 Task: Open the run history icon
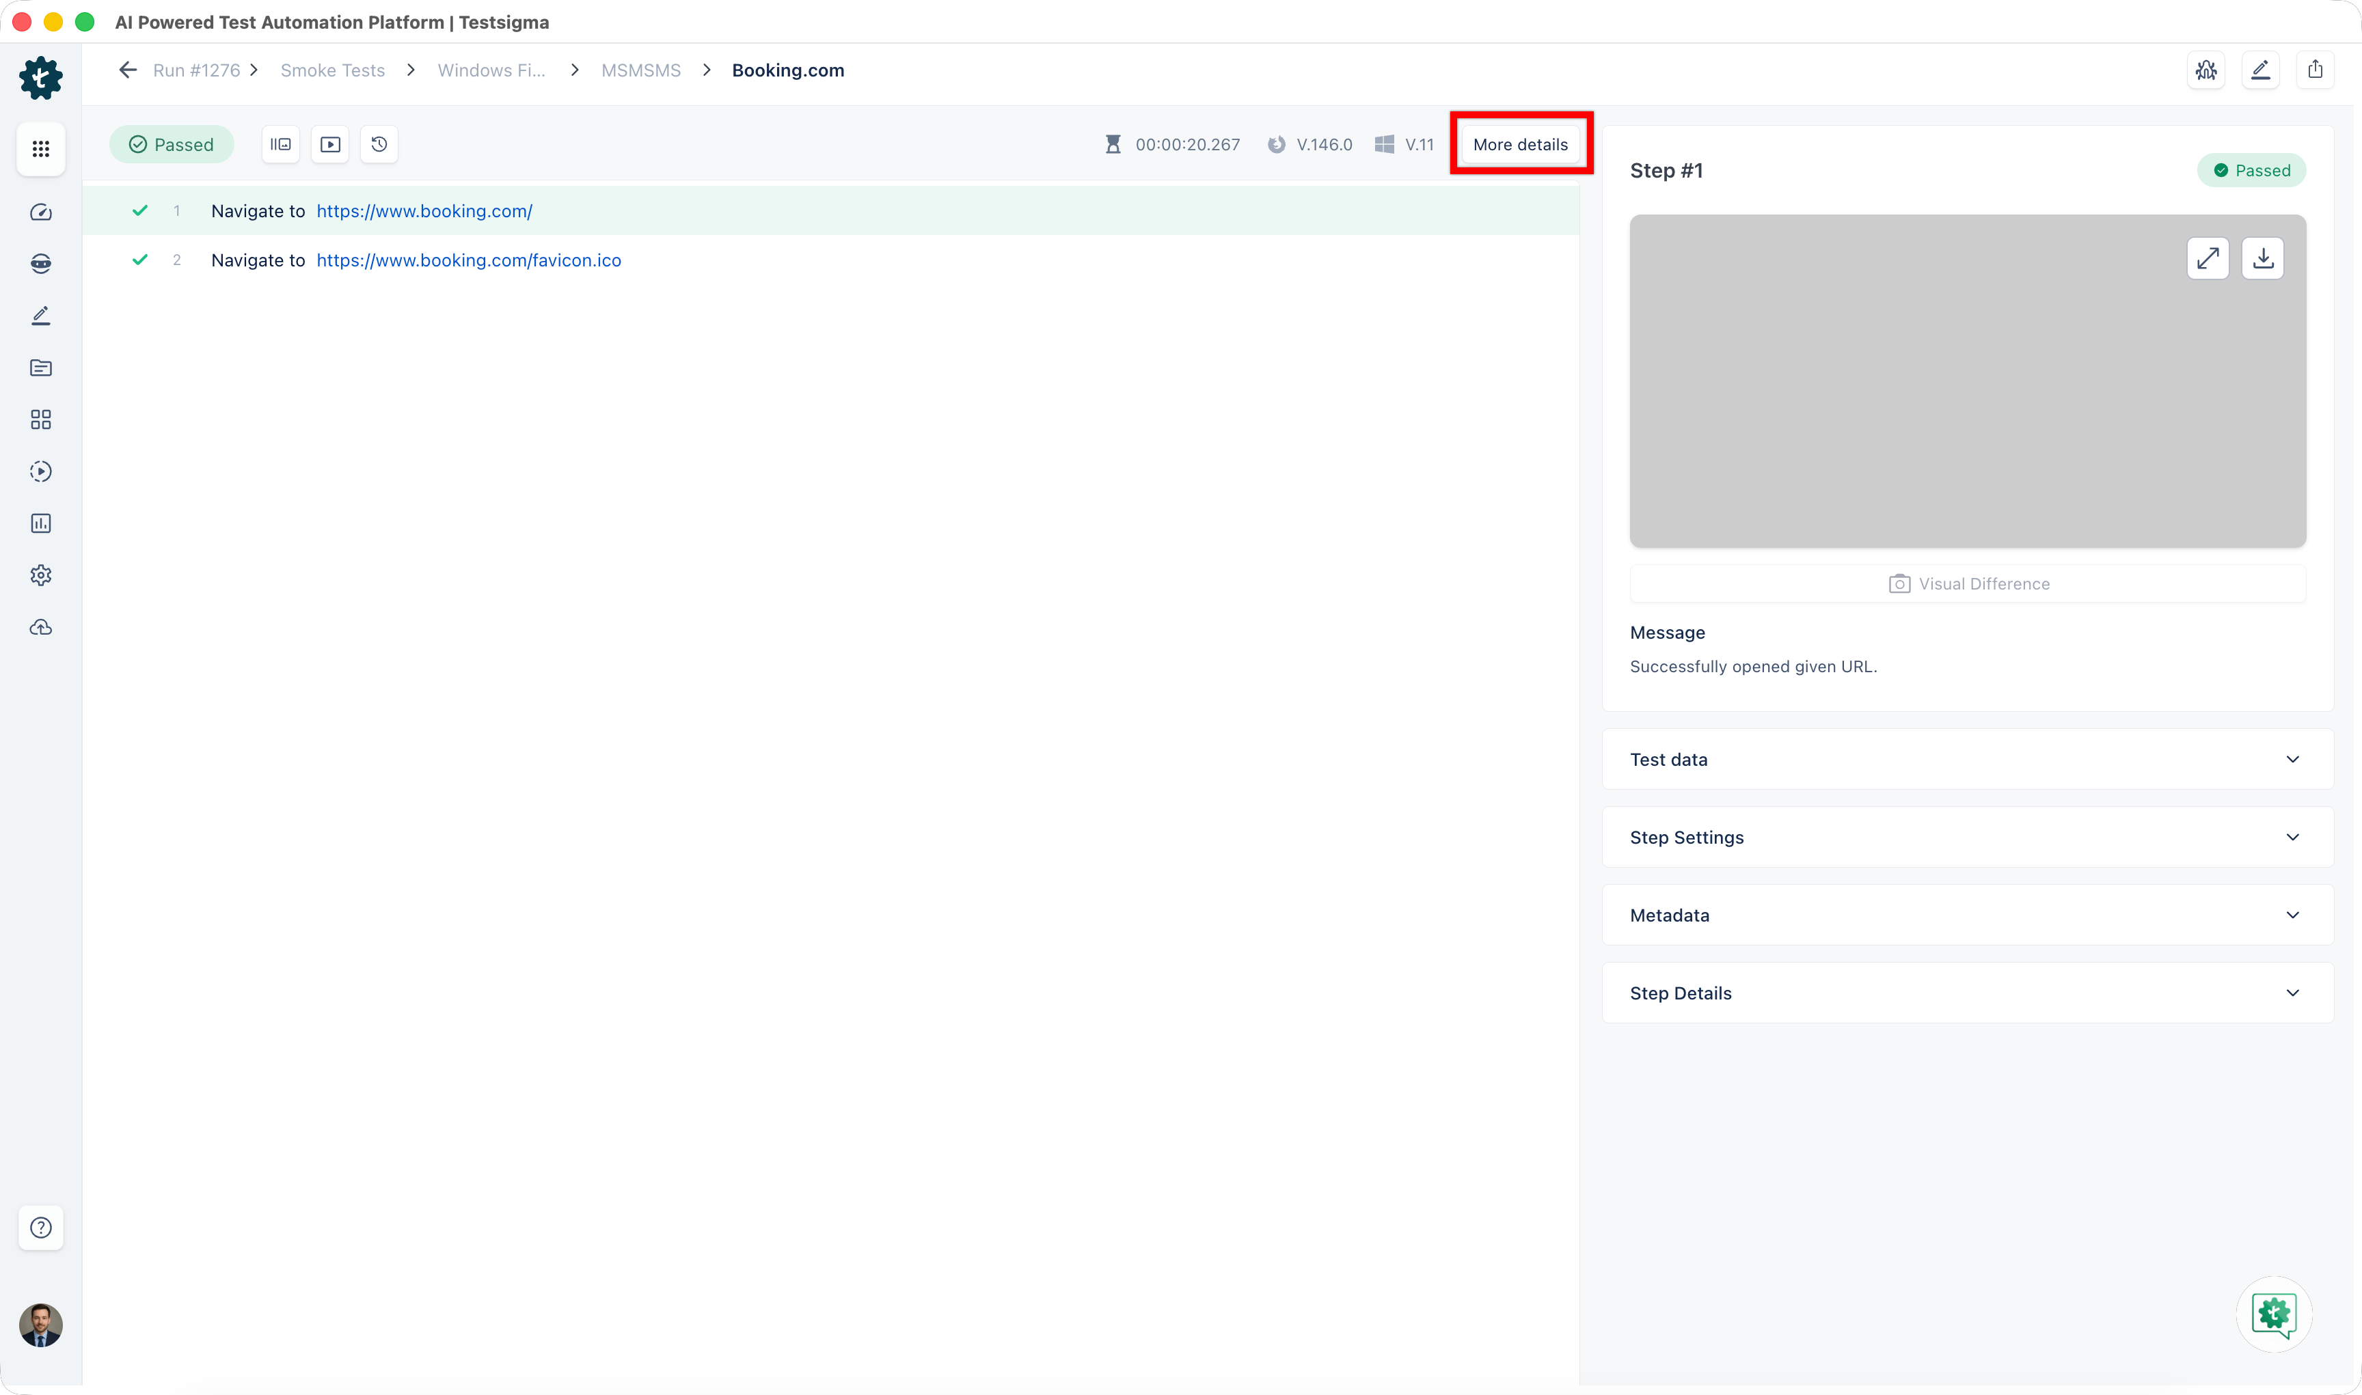379,145
